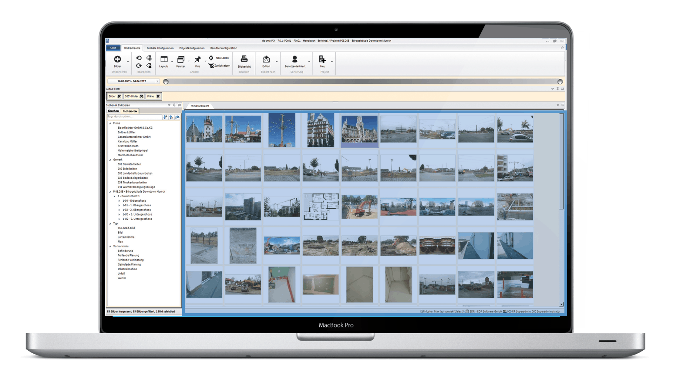Click the sort tags descending icon
The height and width of the screenshot is (377, 673).
165,117
